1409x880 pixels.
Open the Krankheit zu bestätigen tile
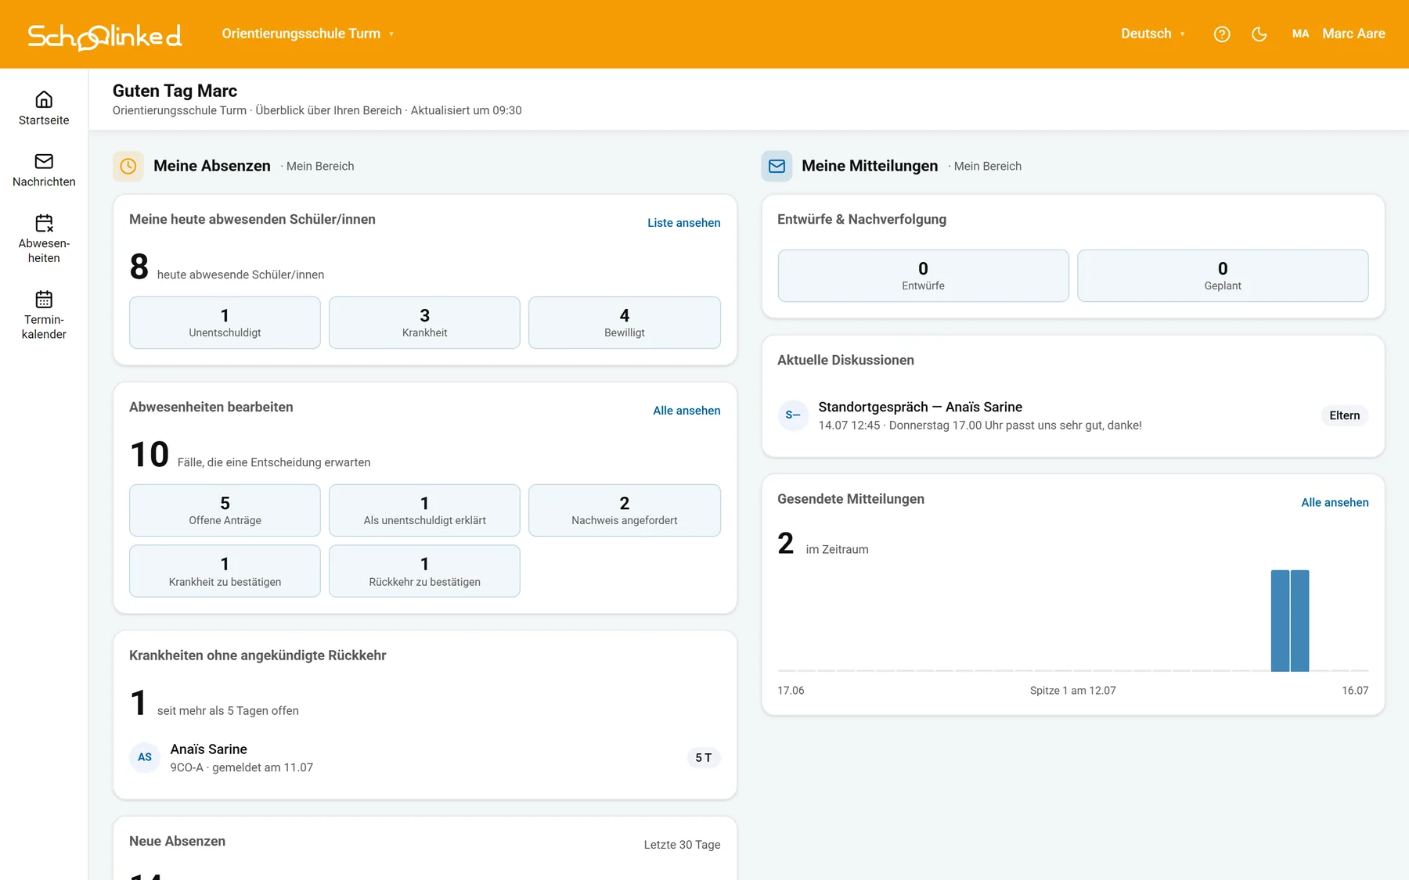point(225,571)
